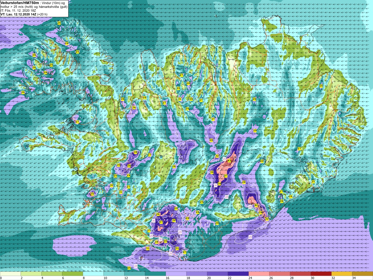Pick the green 4–6 legend swatch

(52, 274)
